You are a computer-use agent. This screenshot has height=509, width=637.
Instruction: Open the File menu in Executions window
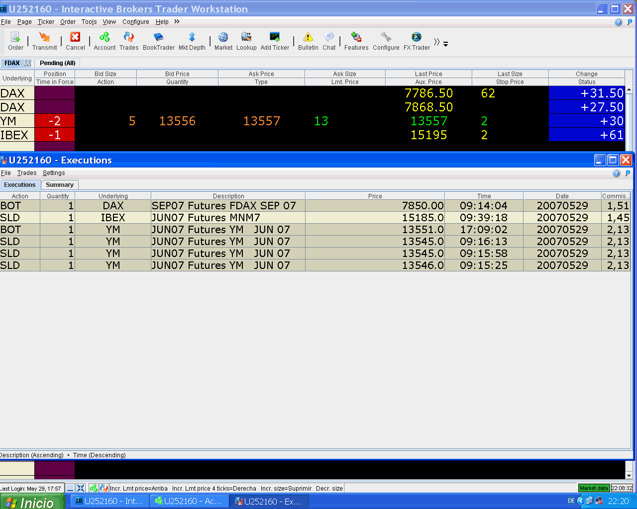pos(6,173)
